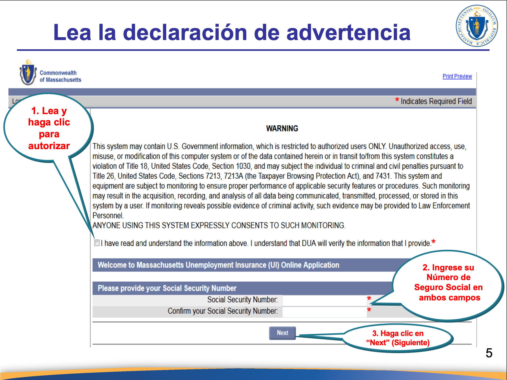The image size is (507, 380).
Task: Click the 'Social Security Number:' label
Action: pos(242,300)
